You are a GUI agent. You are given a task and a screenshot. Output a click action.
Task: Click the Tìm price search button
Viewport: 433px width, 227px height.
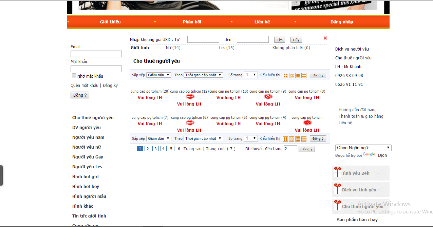[279, 40]
